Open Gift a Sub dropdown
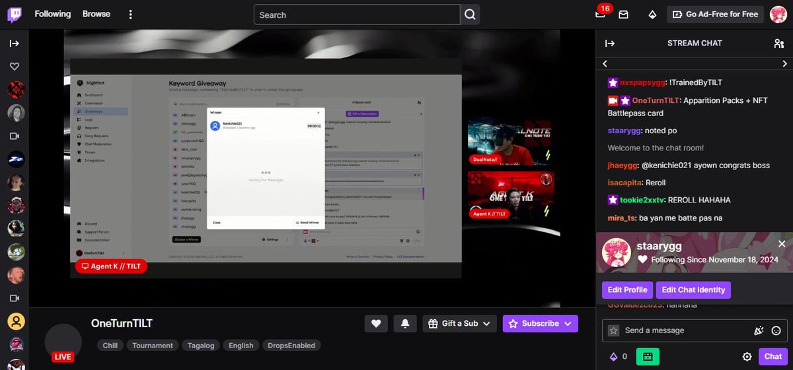The image size is (793, 370). (x=459, y=323)
